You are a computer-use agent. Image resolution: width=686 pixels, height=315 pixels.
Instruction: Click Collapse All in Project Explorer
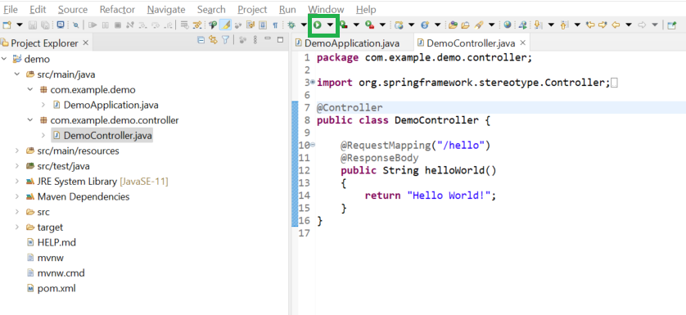coord(201,40)
